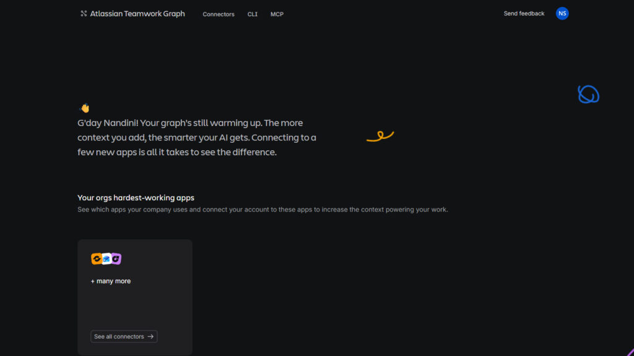Switch to the MCP nav item
The width and height of the screenshot is (634, 356).
(277, 14)
